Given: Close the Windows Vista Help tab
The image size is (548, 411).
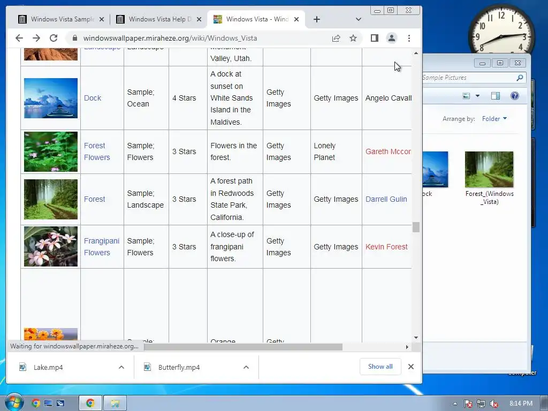Looking at the screenshot, I should (199, 19).
